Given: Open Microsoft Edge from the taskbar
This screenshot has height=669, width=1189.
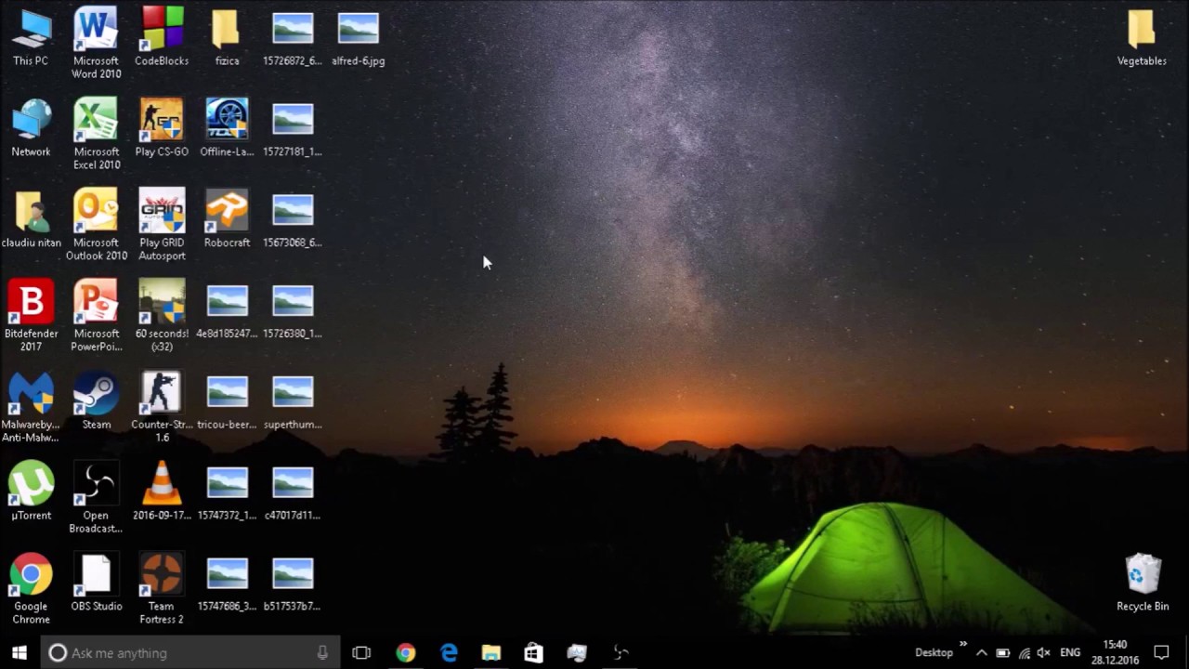Looking at the screenshot, I should [x=449, y=652].
